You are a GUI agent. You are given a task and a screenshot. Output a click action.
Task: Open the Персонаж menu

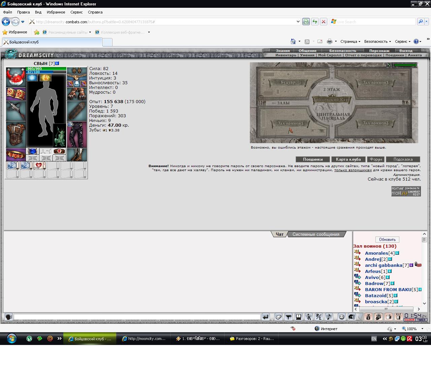(379, 51)
